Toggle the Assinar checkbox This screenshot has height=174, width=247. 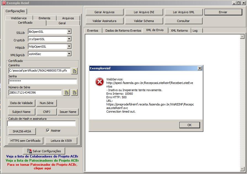[48, 130]
